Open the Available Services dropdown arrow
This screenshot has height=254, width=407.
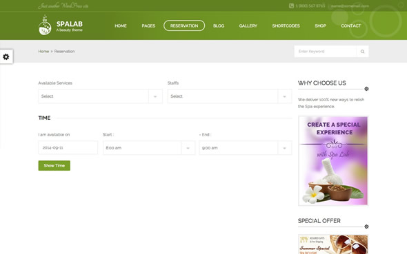[155, 96]
